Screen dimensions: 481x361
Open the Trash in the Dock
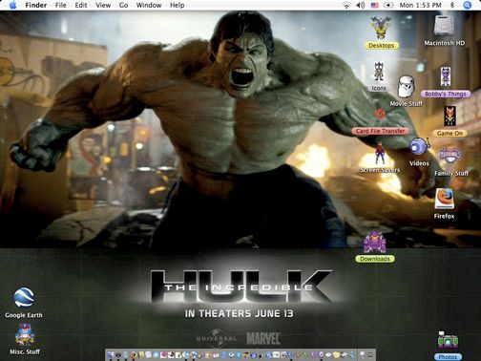pos(369,354)
